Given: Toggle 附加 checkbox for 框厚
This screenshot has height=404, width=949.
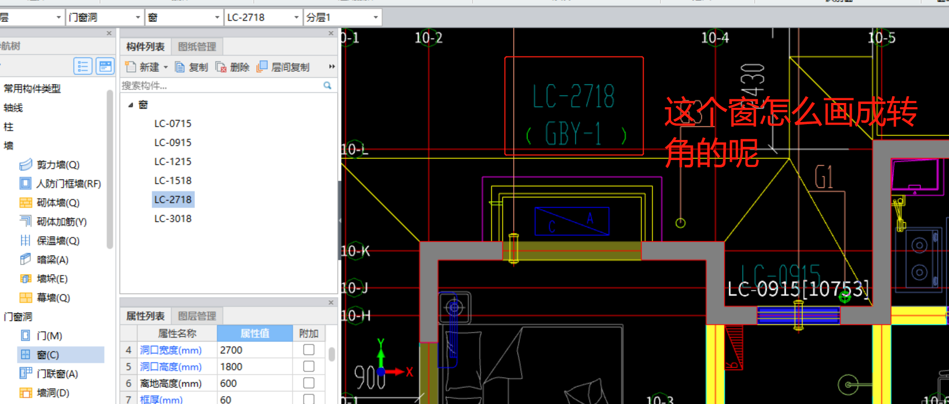Looking at the screenshot, I should coord(309,399).
